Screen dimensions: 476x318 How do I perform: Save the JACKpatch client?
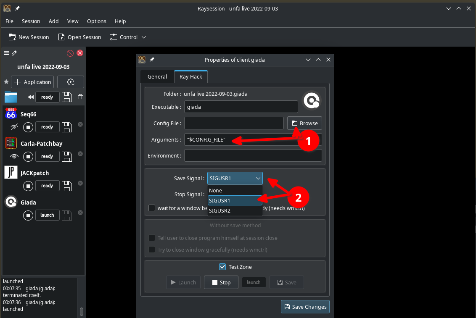pyautogui.click(x=67, y=186)
